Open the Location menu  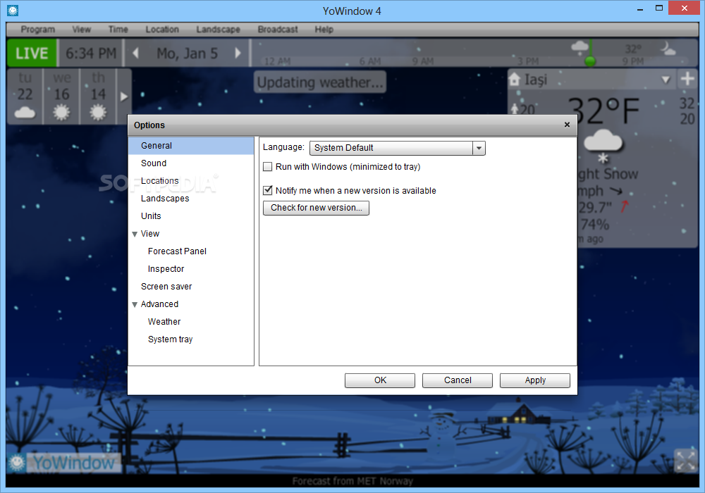click(x=162, y=29)
